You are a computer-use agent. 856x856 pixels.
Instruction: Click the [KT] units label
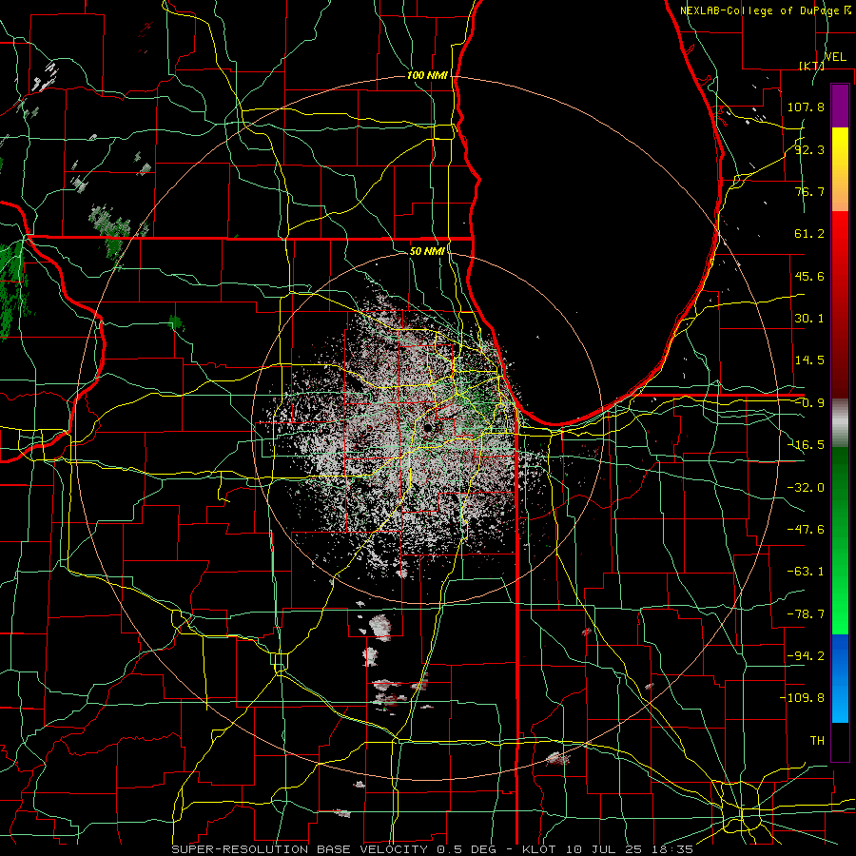[811, 66]
